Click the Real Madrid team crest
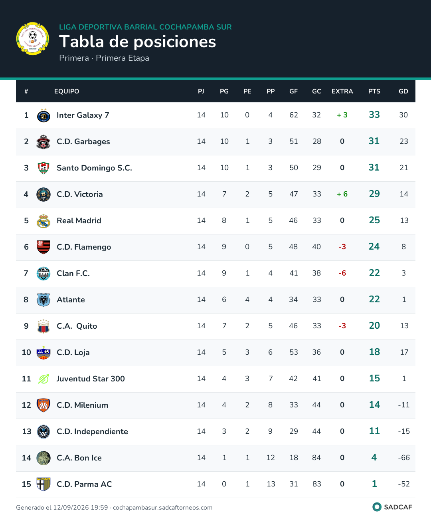The height and width of the screenshot is (528, 431). (x=43, y=221)
